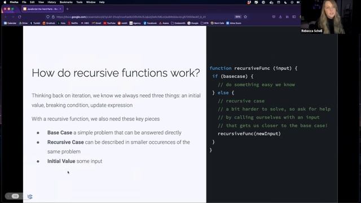This screenshot has width=361, height=203.
Task: Open the RTR bookmarks folder
Action: pos(204,23)
